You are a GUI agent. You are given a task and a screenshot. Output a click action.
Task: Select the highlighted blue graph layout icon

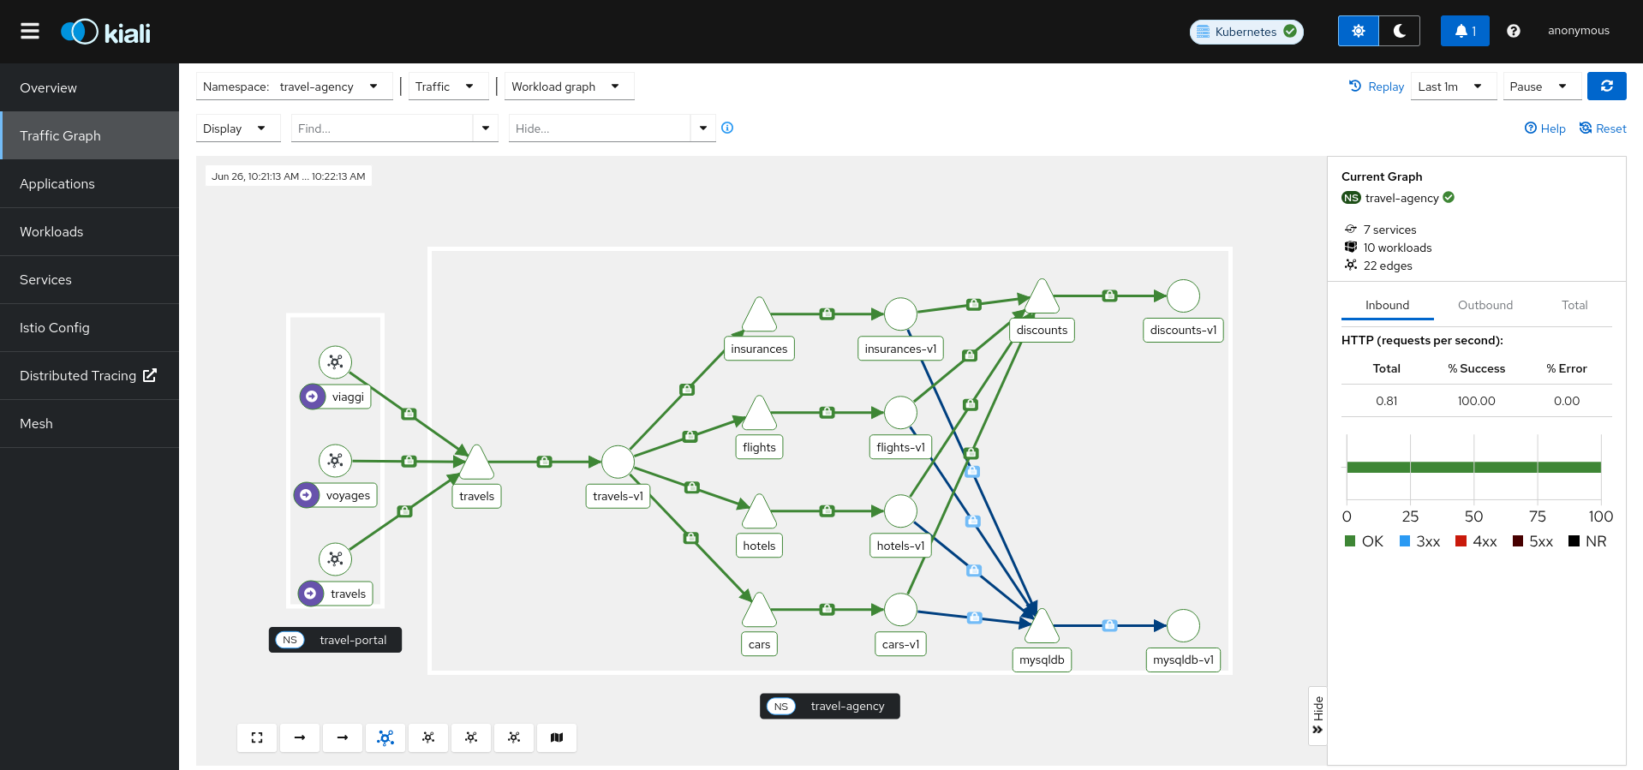pos(385,737)
